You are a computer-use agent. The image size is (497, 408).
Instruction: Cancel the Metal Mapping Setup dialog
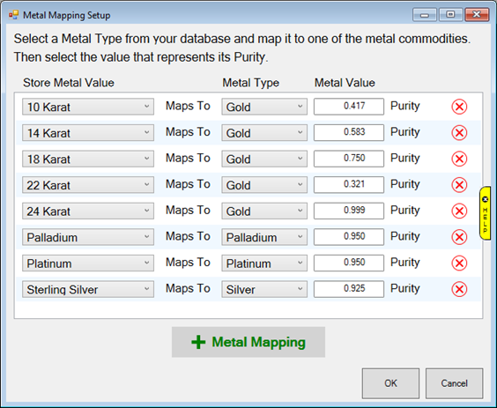[454, 383]
